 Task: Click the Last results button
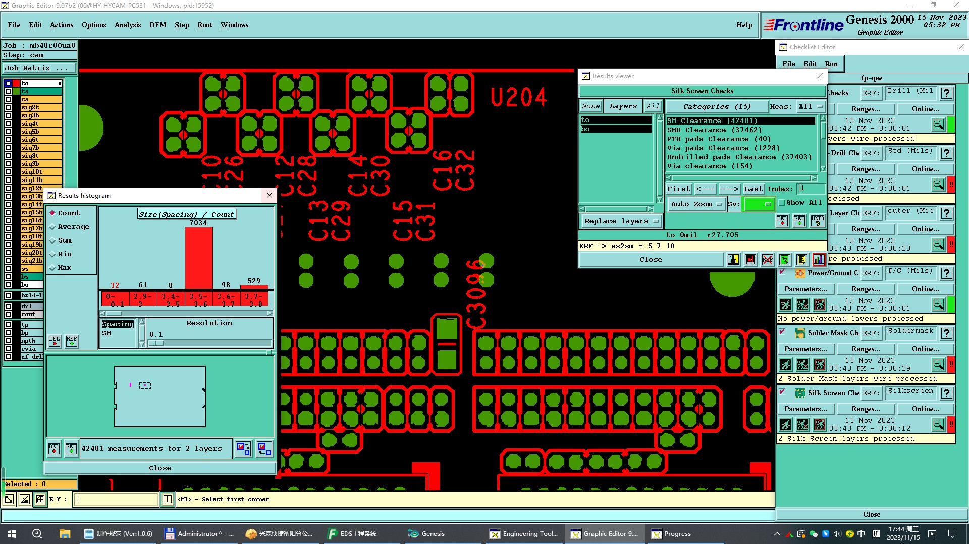click(753, 189)
